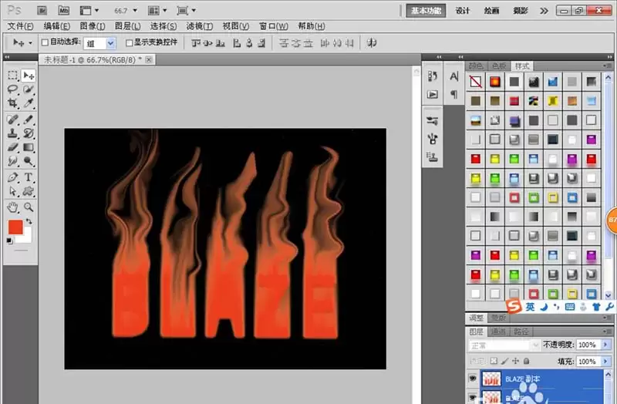Select the Horizontal Type tool
This screenshot has height=404, width=617.
pyautogui.click(x=29, y=177)
